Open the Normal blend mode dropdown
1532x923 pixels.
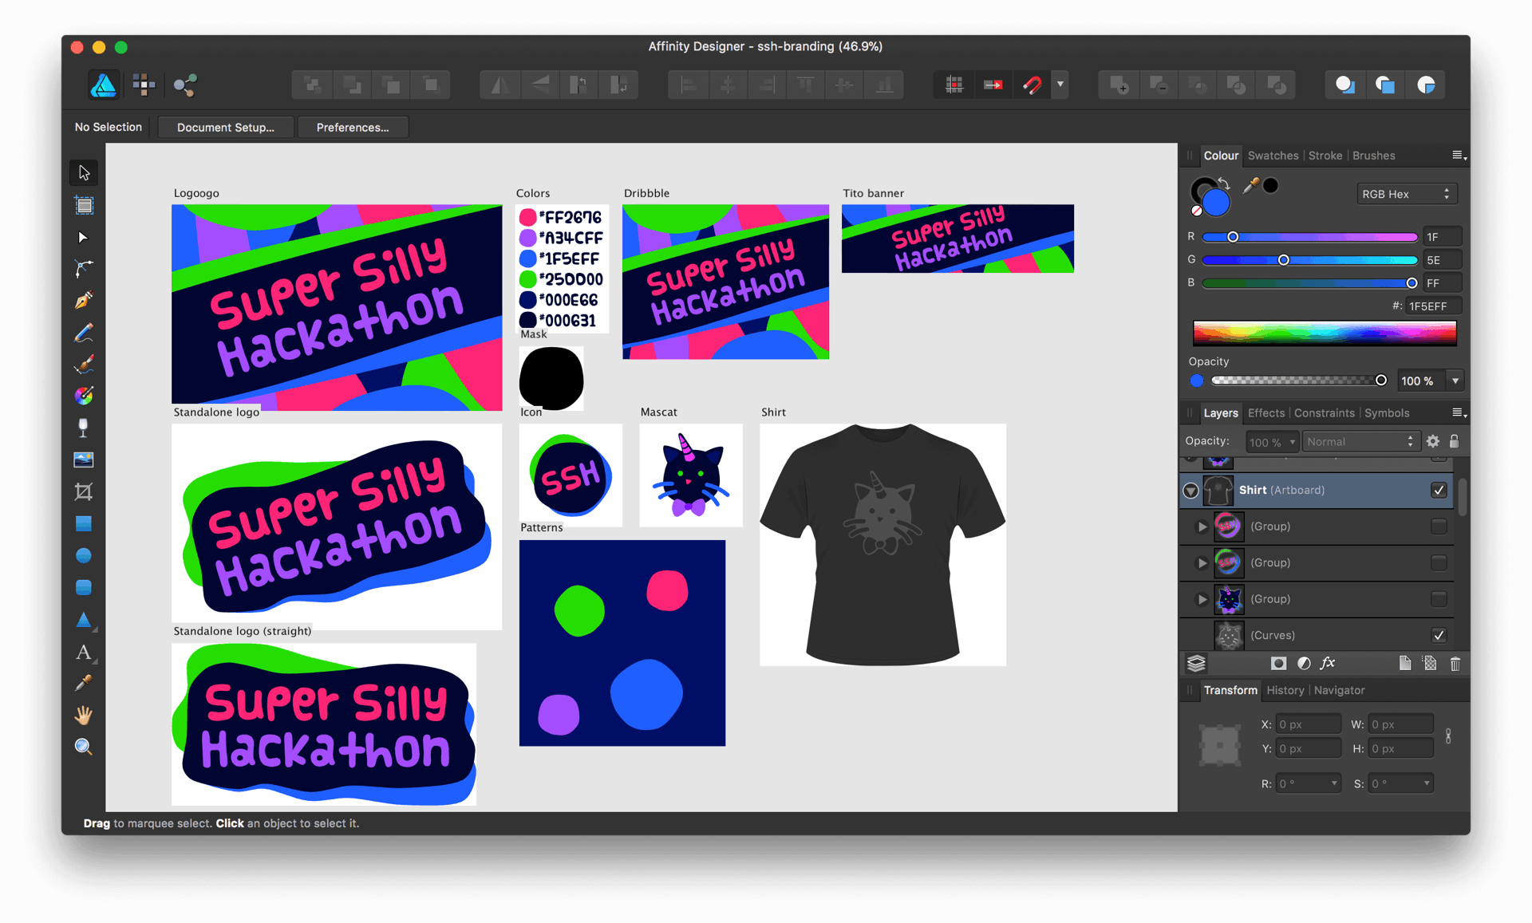[x=1360, y=441]
